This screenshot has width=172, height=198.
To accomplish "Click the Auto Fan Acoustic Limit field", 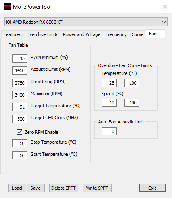I will pos(109,131).
